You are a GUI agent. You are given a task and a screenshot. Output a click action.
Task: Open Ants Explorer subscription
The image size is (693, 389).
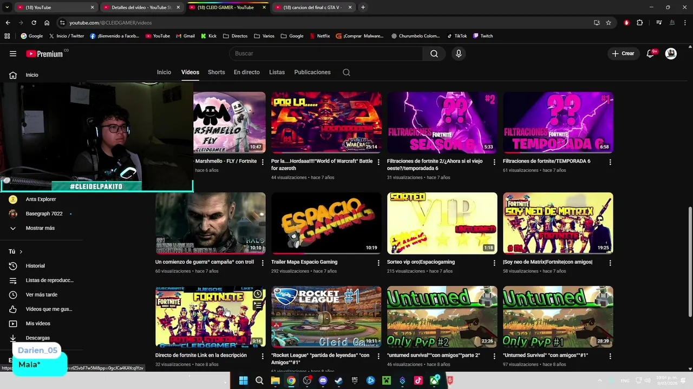[41, 199]
